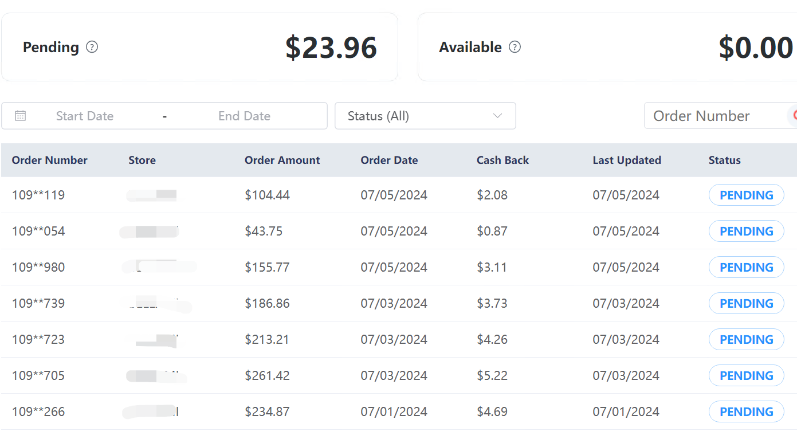Click the help icon next to Available

[515, 47]
